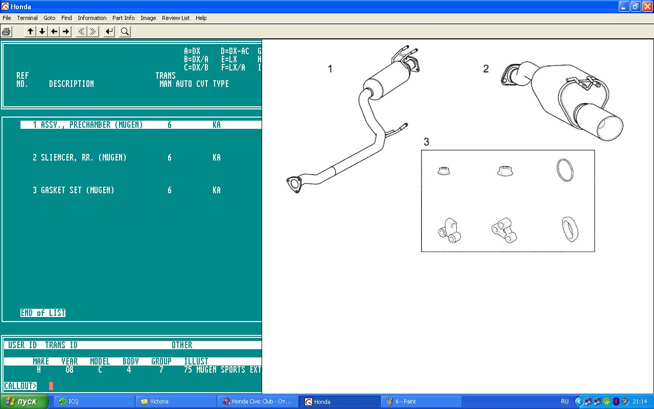Click the A=DX legend entry
Screen dimensions: 654x409
(192, 51)
